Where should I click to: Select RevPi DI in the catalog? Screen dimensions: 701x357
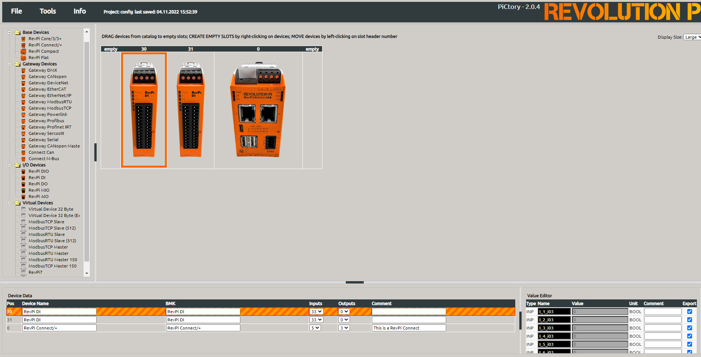click(37, 178)
